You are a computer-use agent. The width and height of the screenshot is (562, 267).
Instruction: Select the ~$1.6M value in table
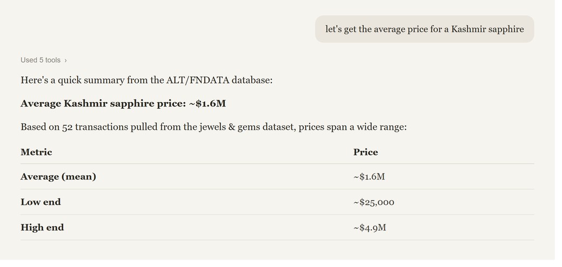click(x=369, y=177)
